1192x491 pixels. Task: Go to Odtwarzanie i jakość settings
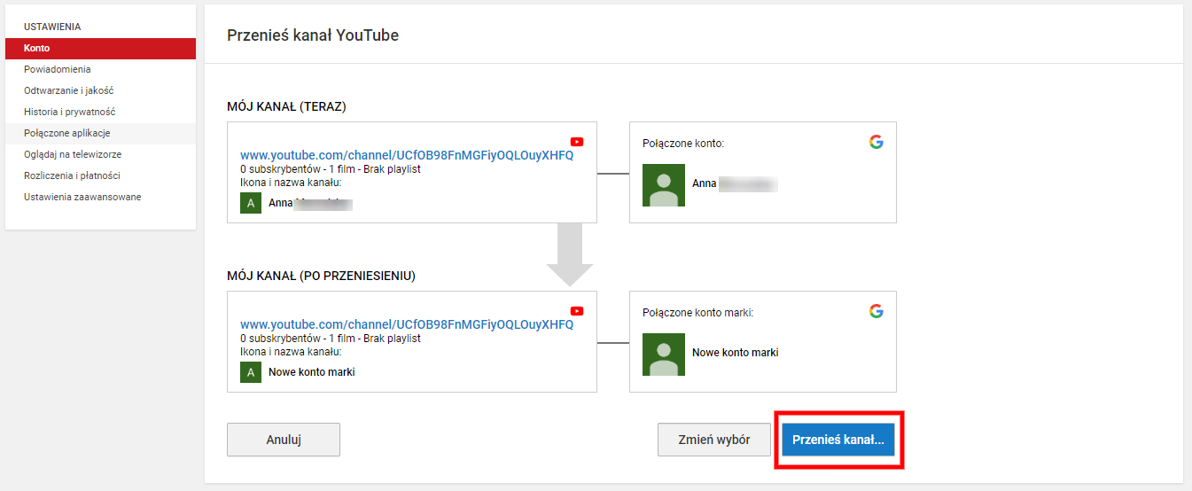click(100, 90)
